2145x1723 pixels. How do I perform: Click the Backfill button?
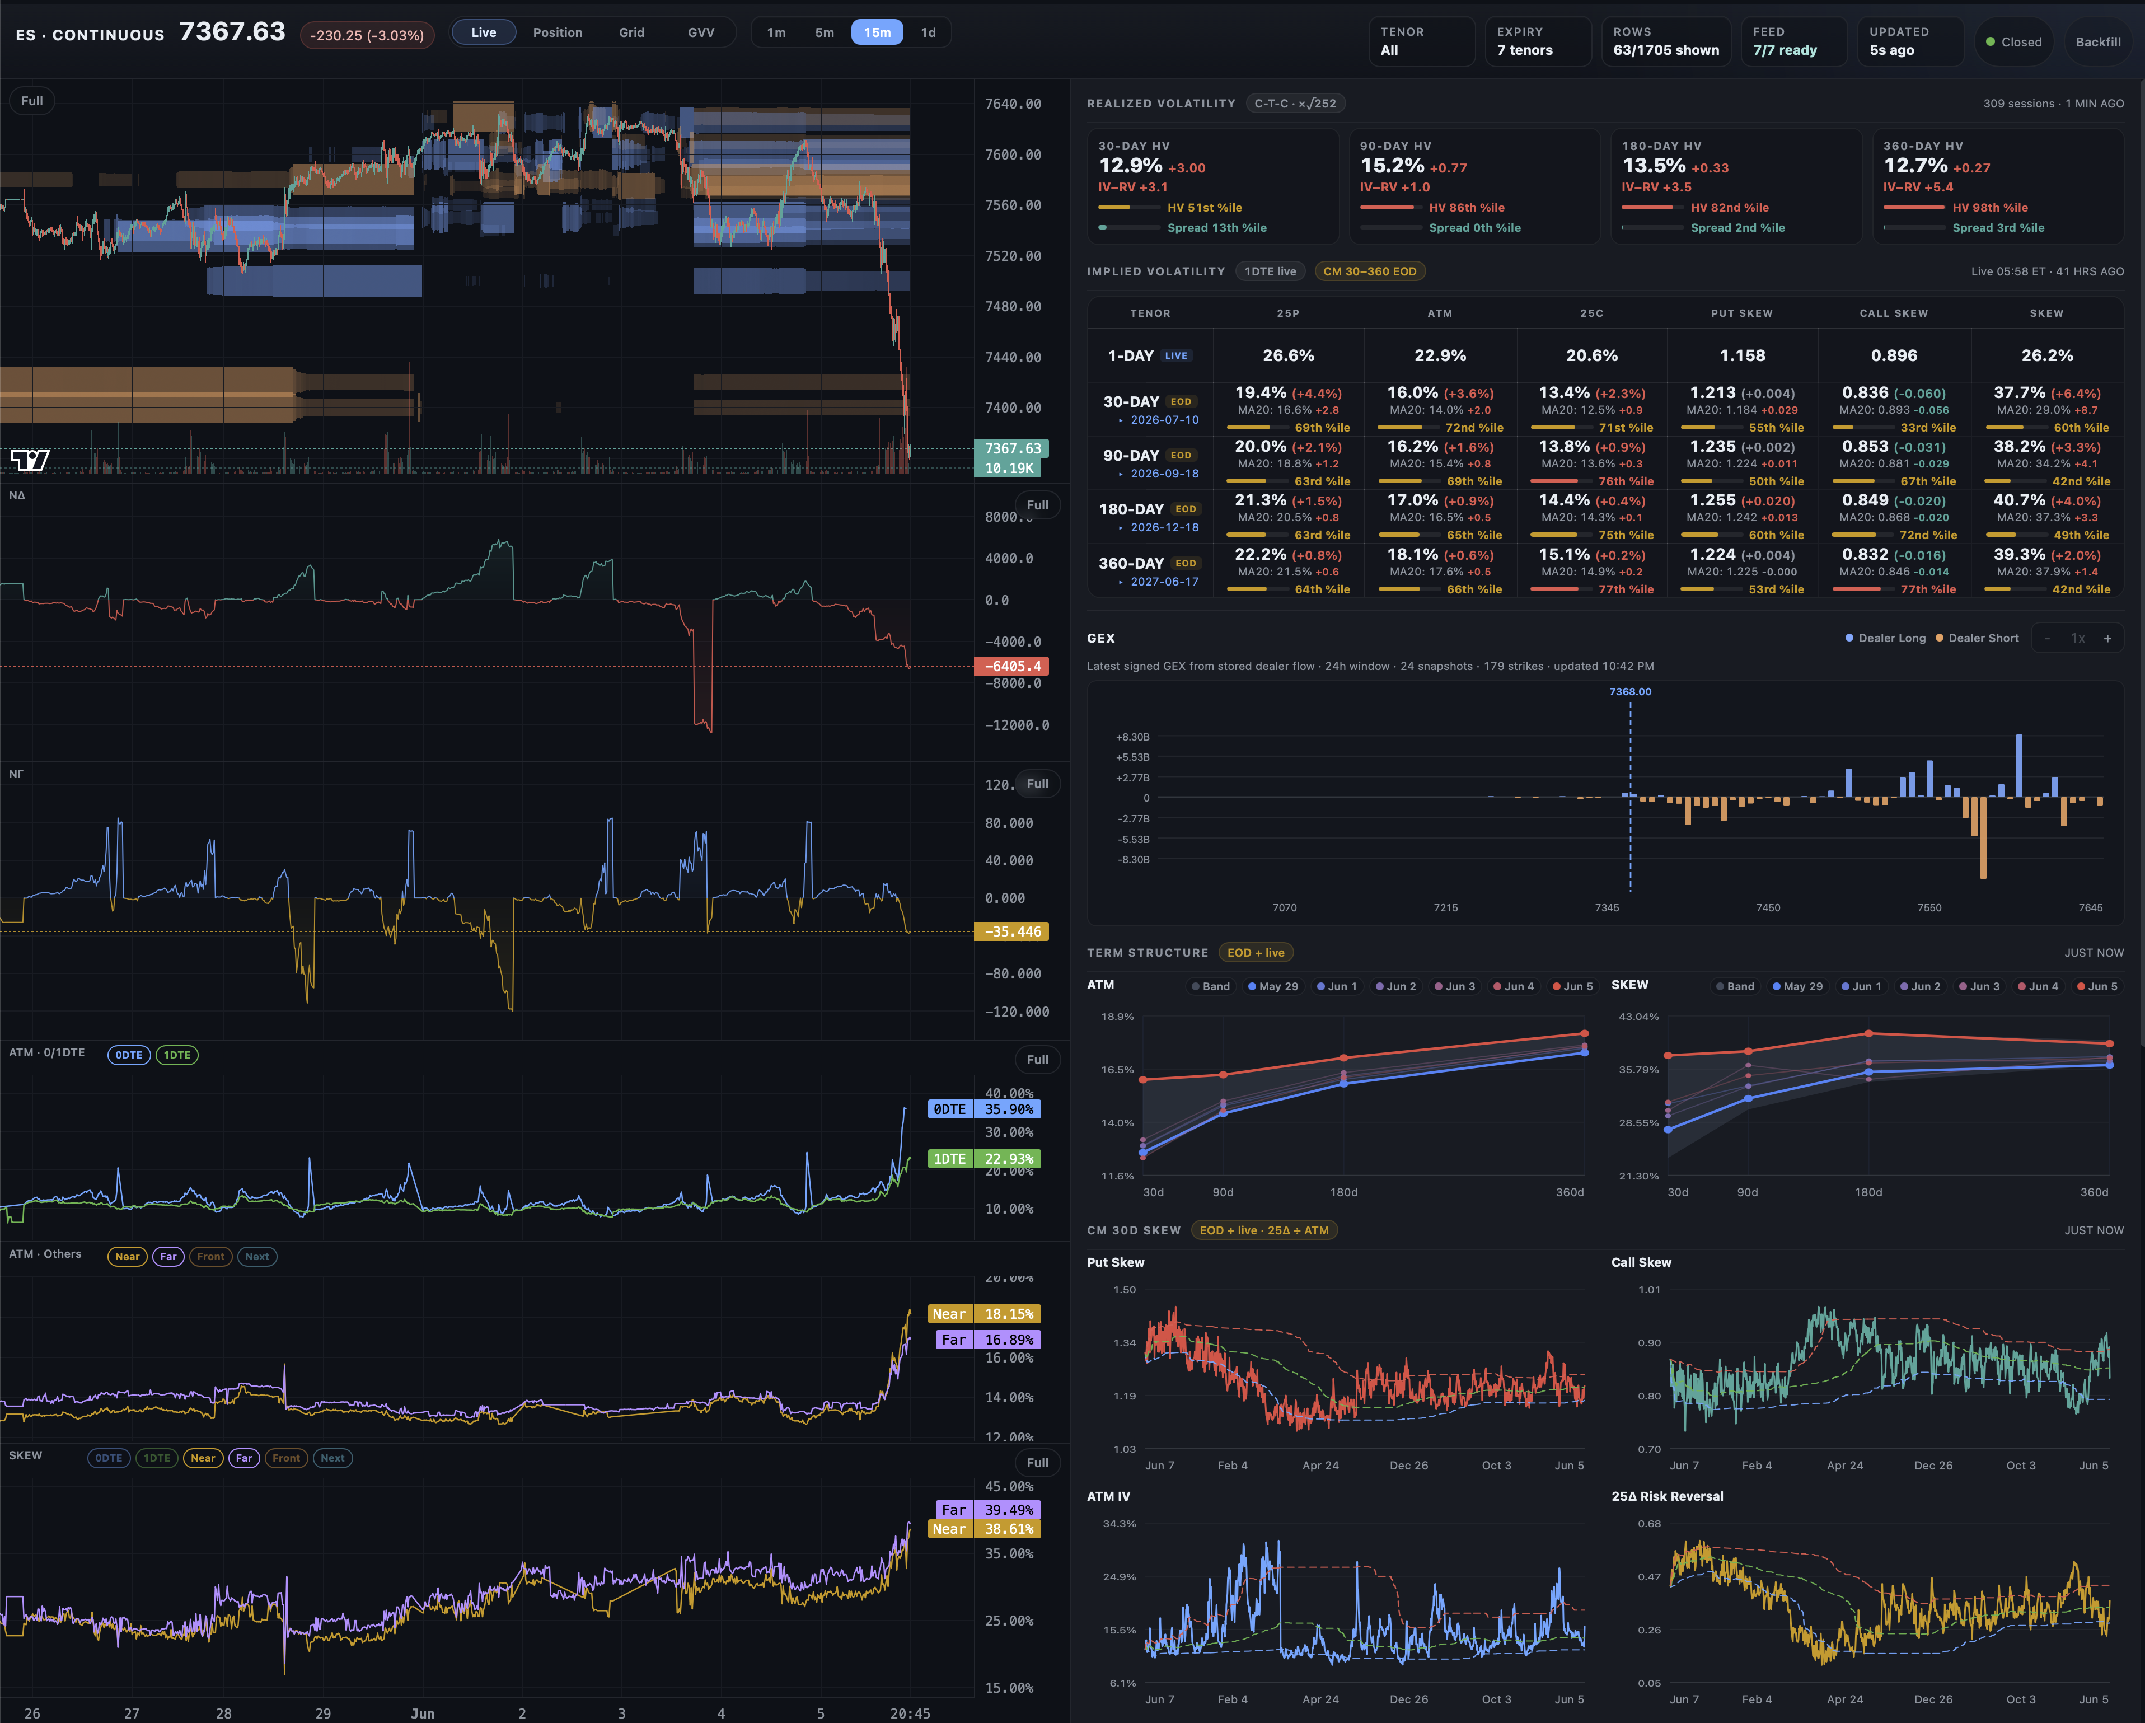click(2098, 42)
